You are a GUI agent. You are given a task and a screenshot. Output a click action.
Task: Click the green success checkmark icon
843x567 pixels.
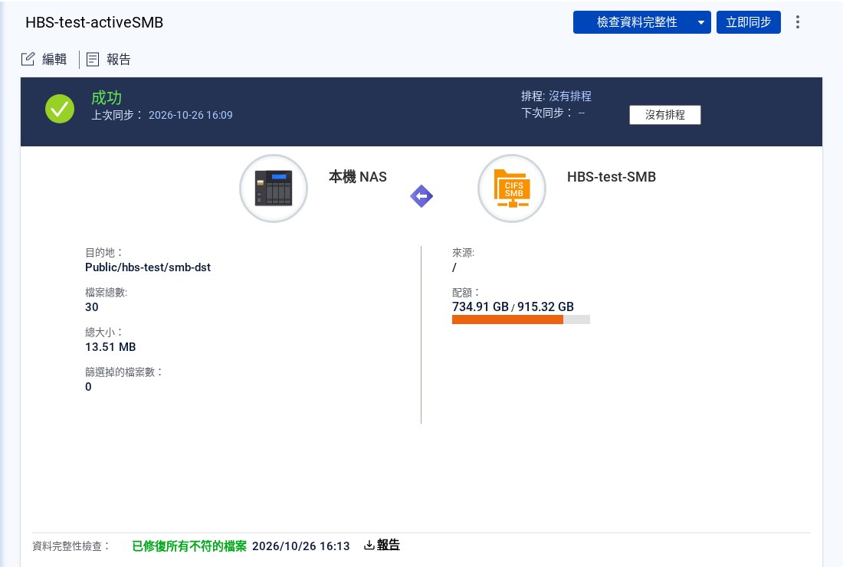coord(60,109)
